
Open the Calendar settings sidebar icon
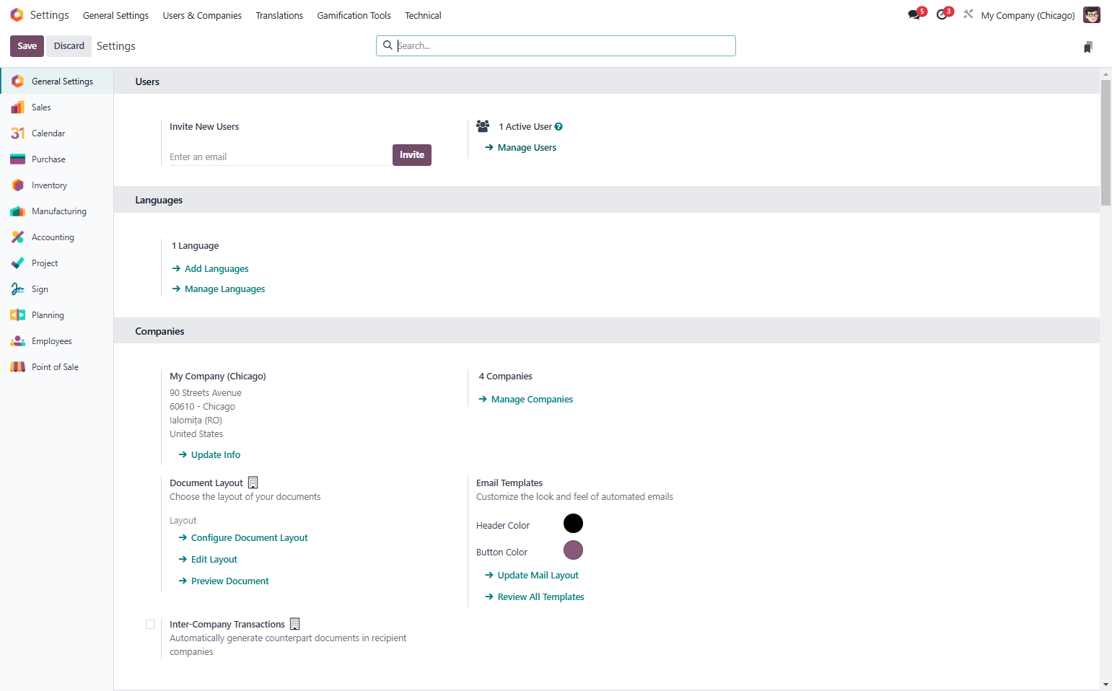click(x=18, y=133)
